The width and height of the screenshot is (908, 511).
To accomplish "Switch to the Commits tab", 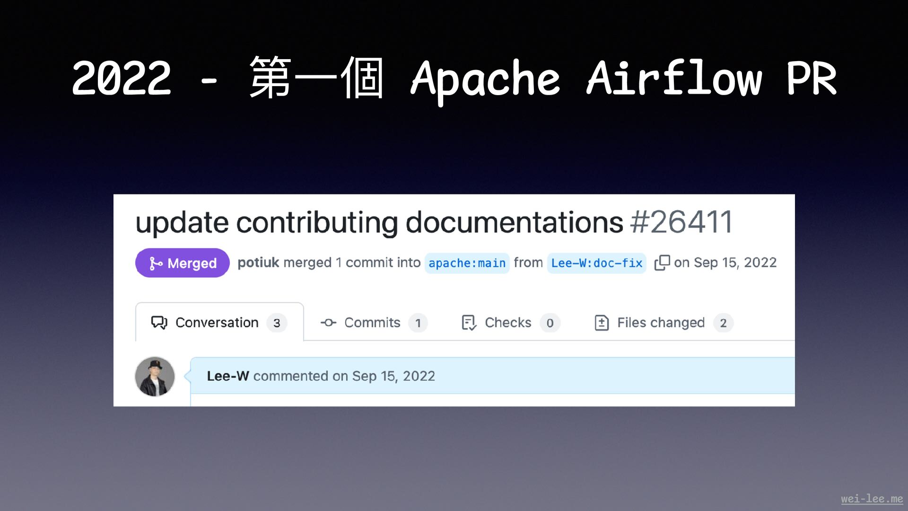I will 372,323.
